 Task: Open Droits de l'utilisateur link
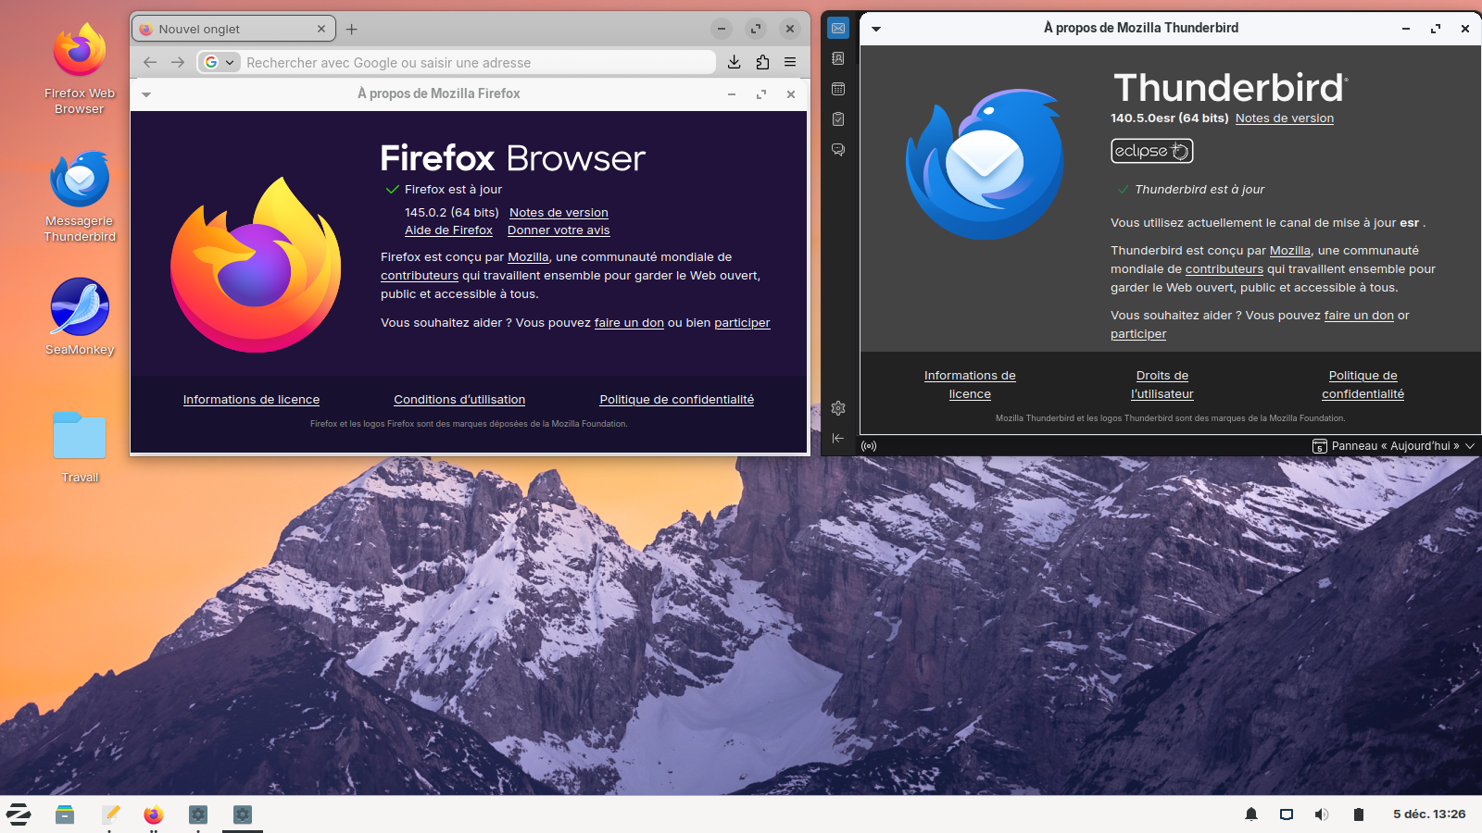coord(1162,385)
